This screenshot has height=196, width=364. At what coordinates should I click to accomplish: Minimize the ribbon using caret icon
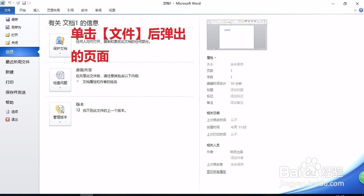tap(355, 10)
